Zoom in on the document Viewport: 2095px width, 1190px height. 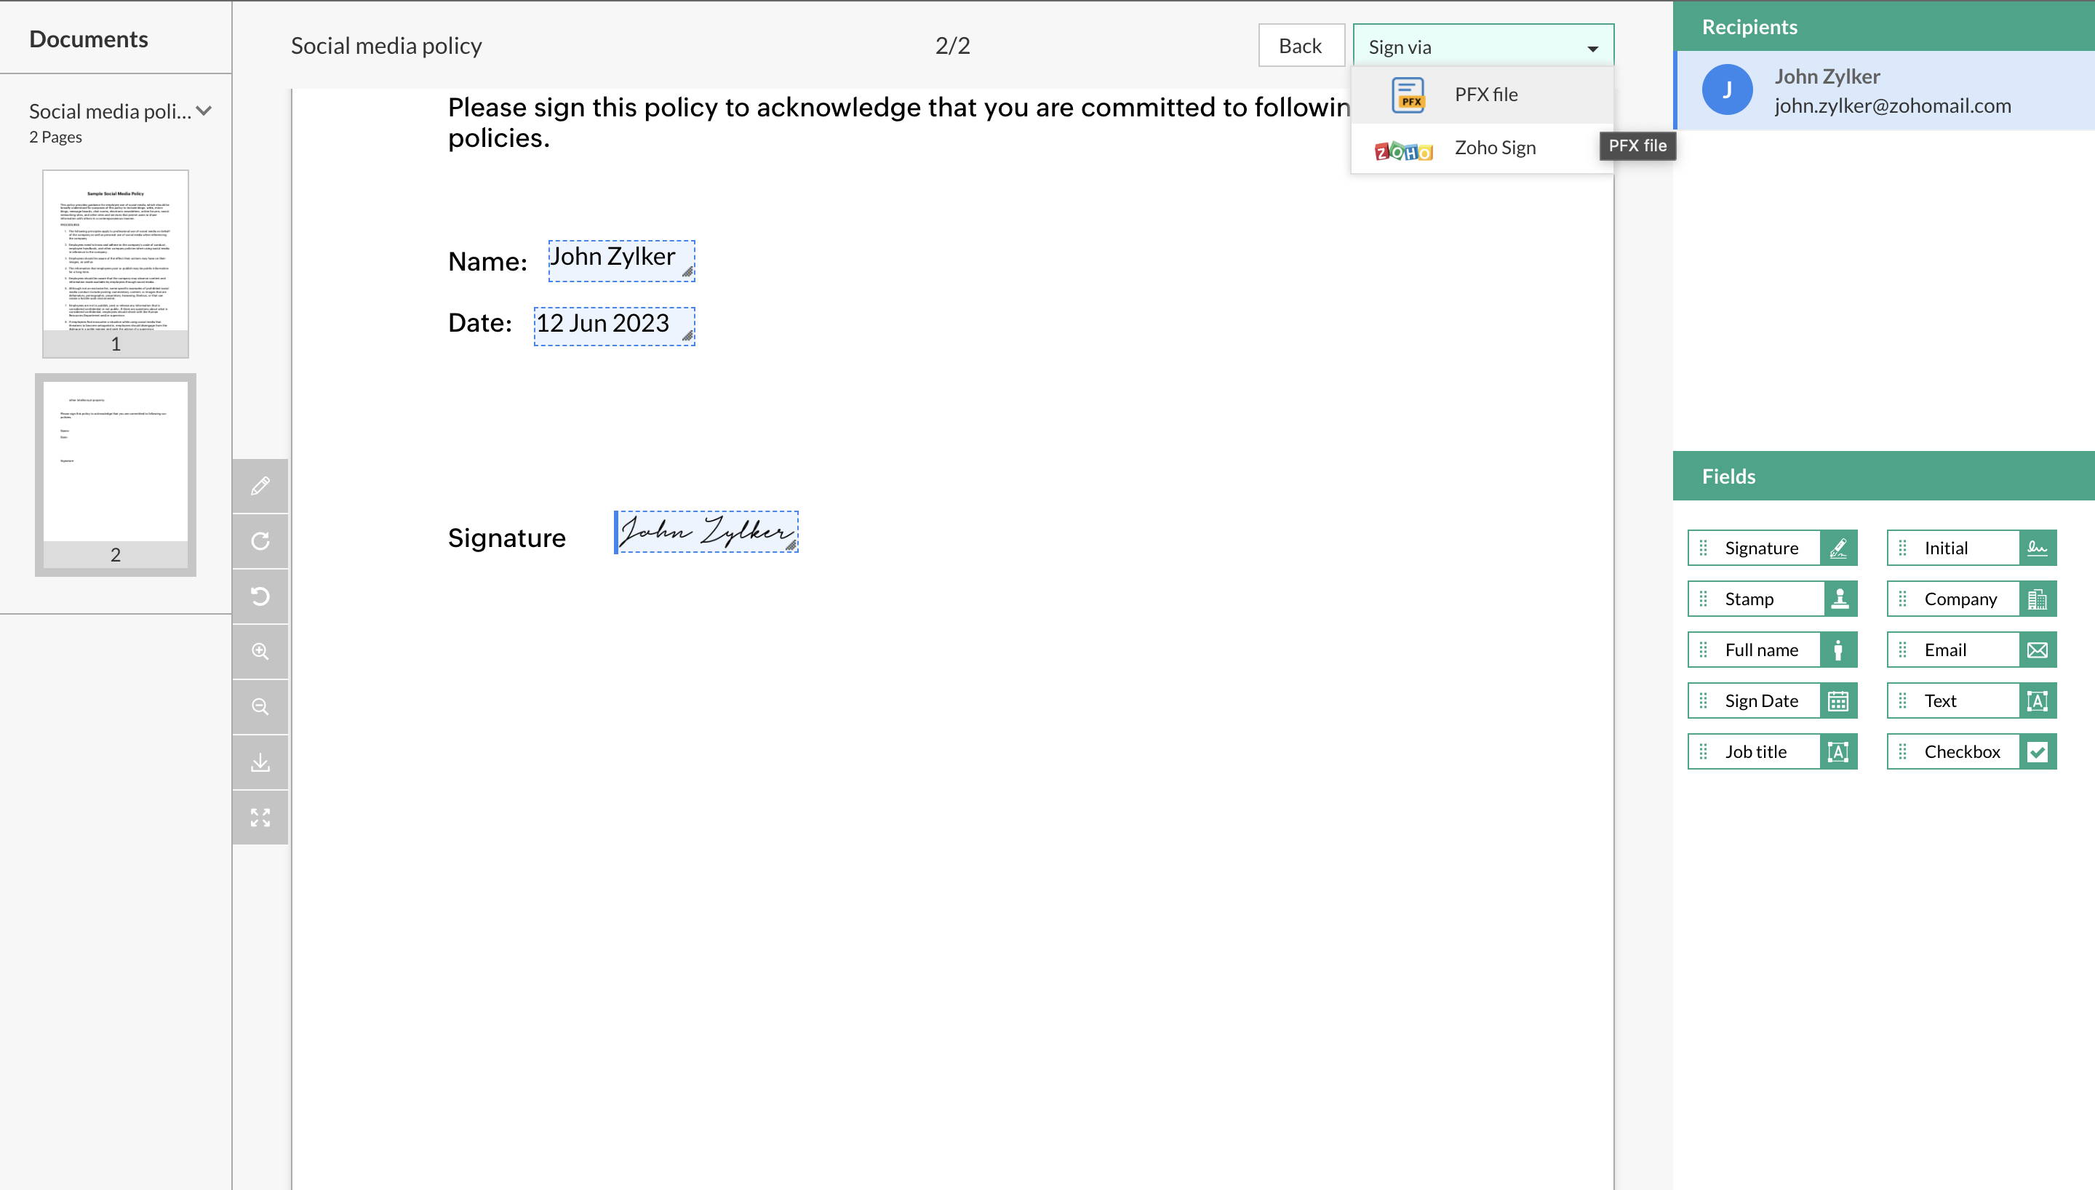[x=260, y=652]
